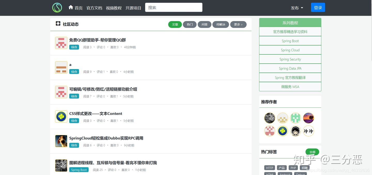Open CODE avatar beside 图解进程线程 post
The height and width of the screenshot is (175, 372).
point(61,165)
